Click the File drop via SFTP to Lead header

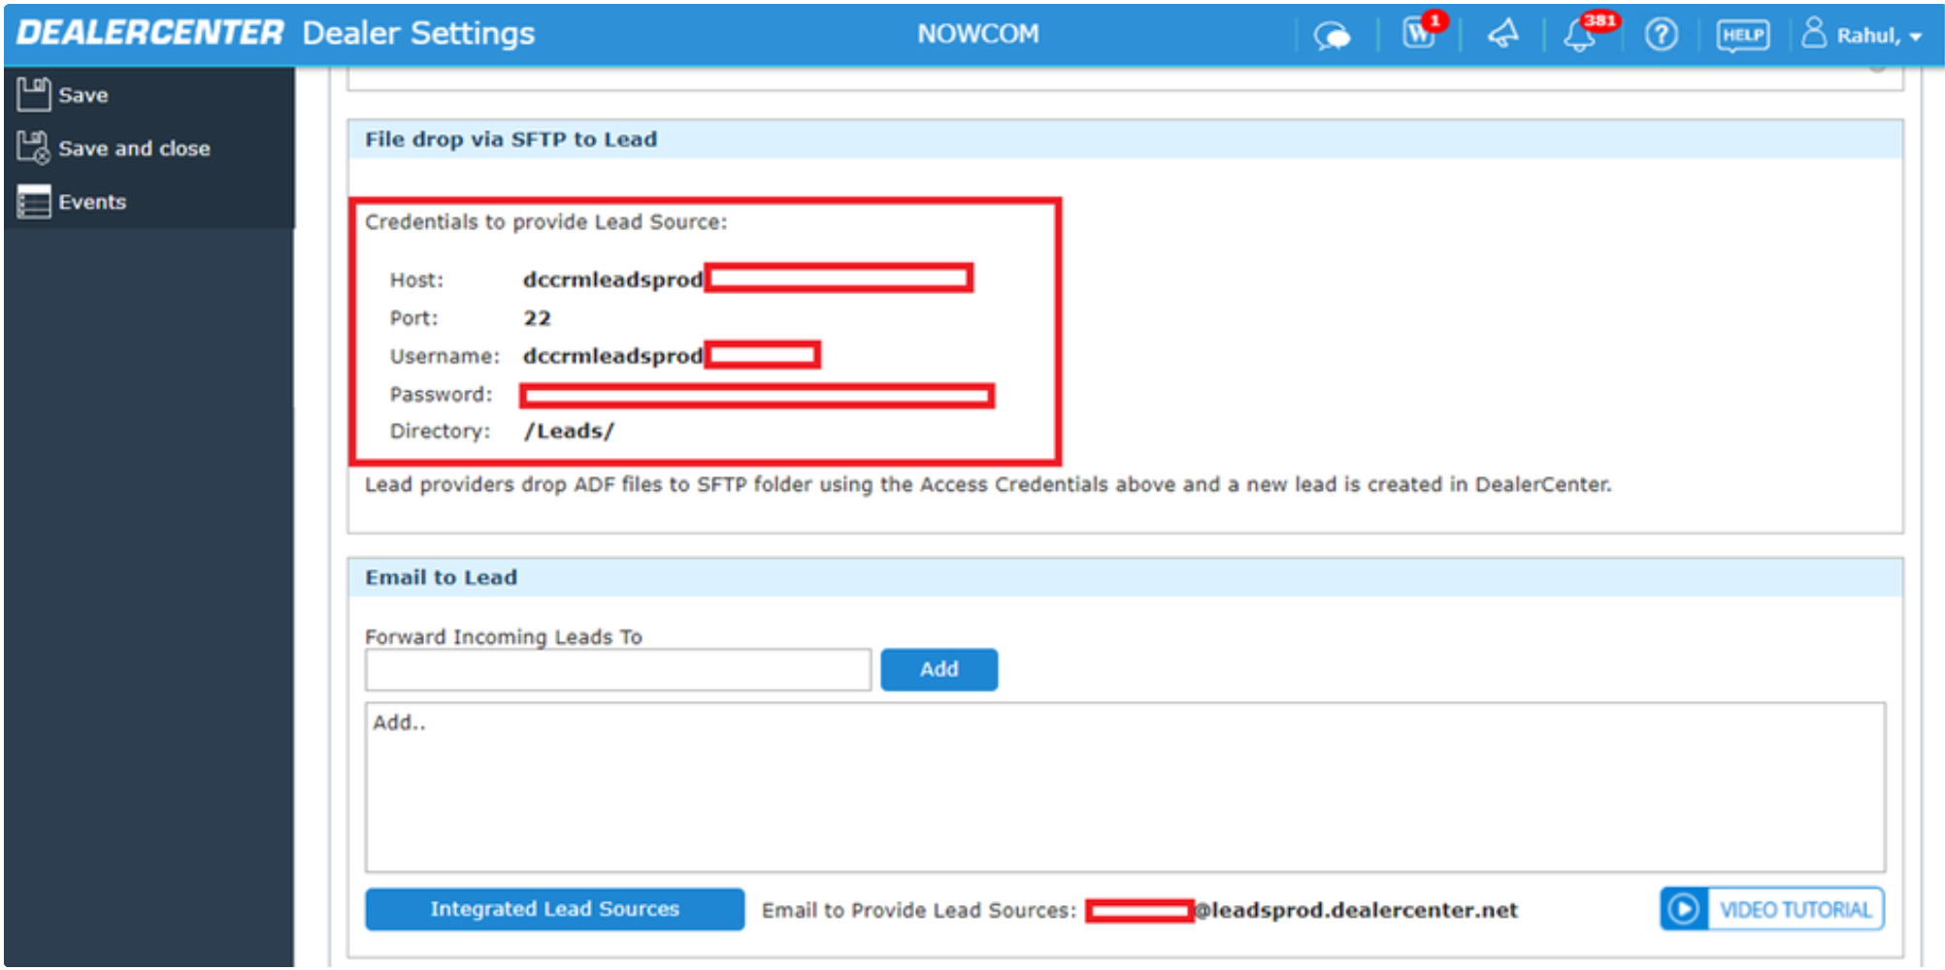click(x=1125, y=139)
